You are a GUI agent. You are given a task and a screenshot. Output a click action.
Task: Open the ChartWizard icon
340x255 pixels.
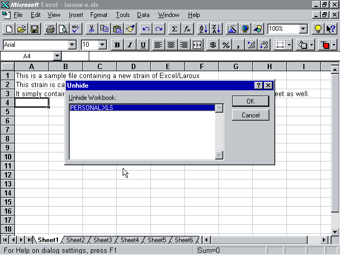click(x=232, y=29)
